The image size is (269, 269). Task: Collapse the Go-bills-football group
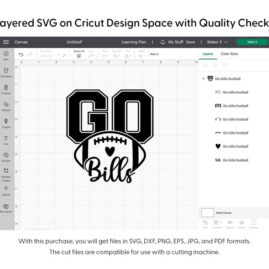coord(204,79)
